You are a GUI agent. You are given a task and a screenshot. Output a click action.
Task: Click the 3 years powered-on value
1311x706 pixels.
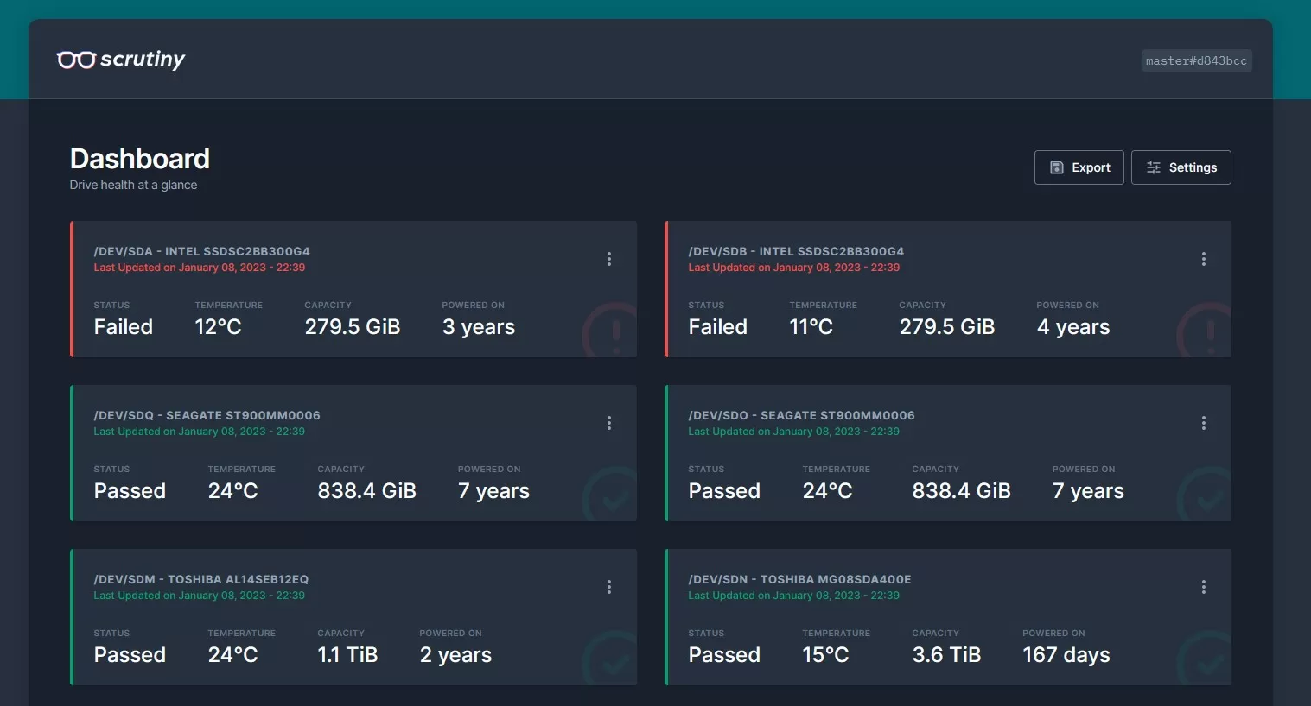tap(479, 327)
